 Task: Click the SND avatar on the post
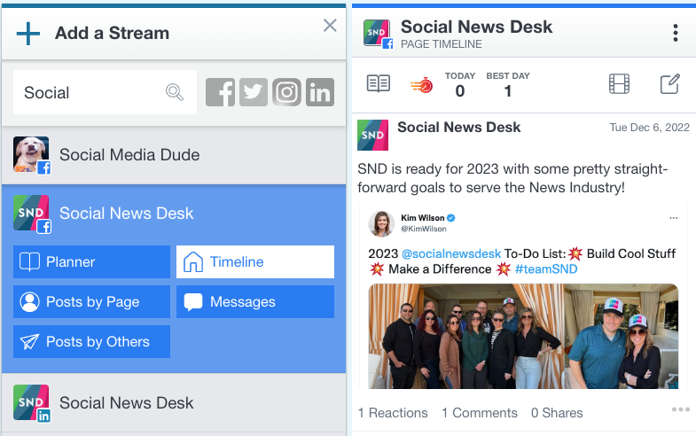pos(373,135)
